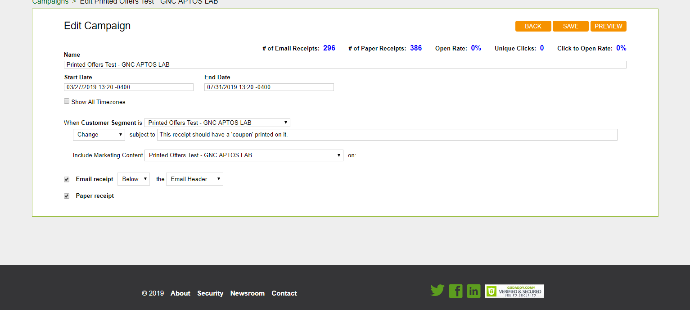Expand the Include Marketing Content dropdown
Screen dimensions: 690x310
(x=244, y=155)
